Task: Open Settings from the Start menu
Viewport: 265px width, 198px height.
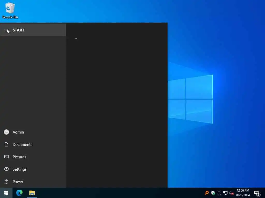Action: coord(33,169)
